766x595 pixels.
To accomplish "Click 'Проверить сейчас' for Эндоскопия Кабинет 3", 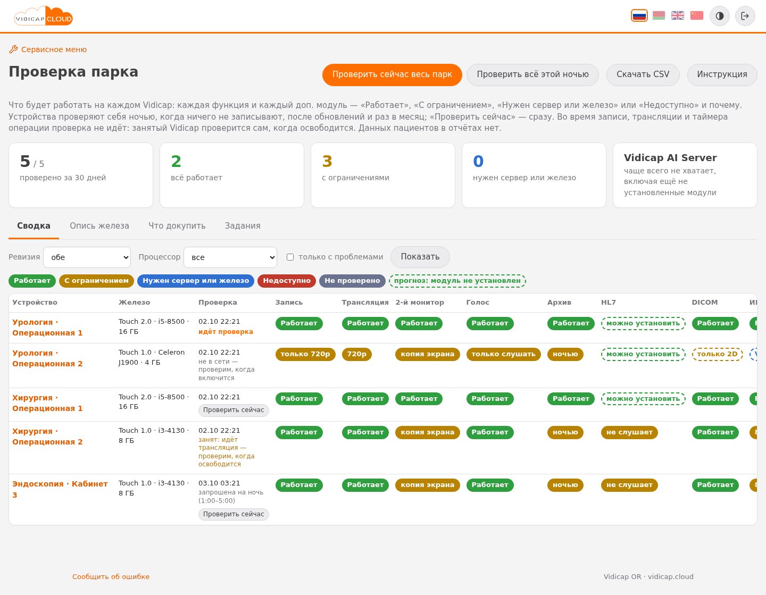I will coord(234,514).
